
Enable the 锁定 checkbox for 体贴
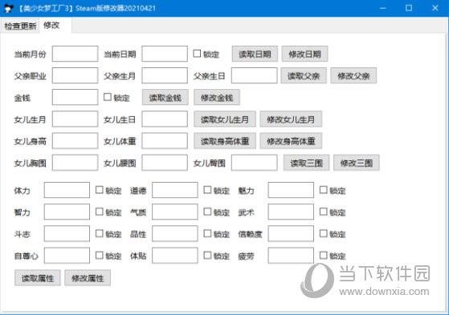(x=207, y=255)
